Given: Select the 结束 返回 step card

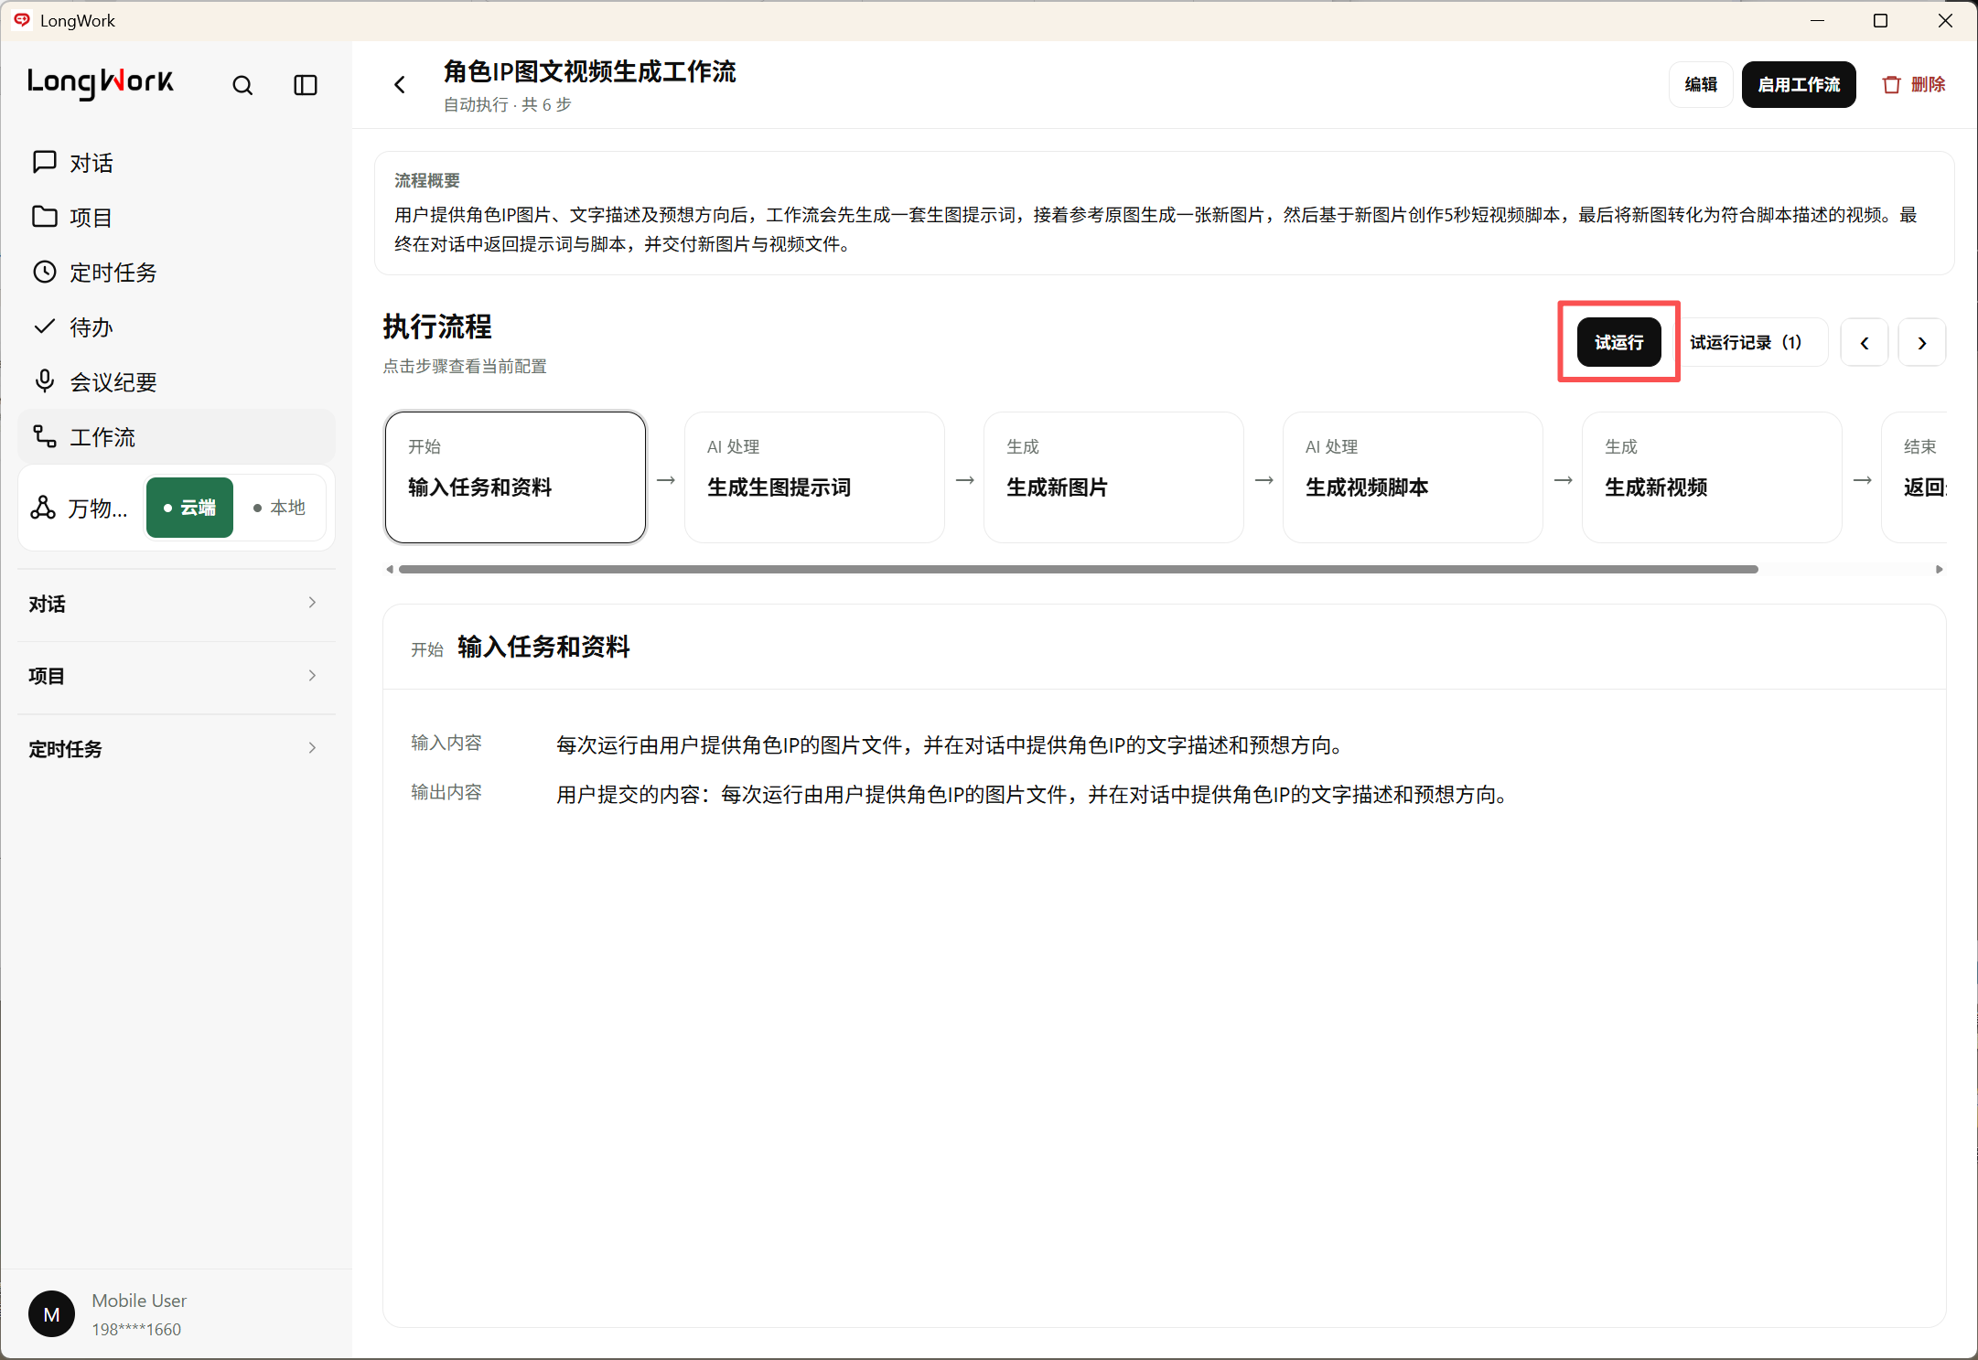Looking at the screenshot, I should [1915, 477].
